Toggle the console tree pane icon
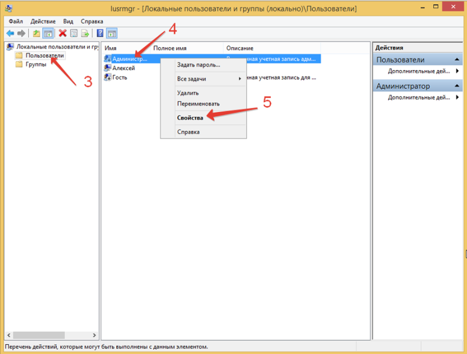 pos(48,33)
